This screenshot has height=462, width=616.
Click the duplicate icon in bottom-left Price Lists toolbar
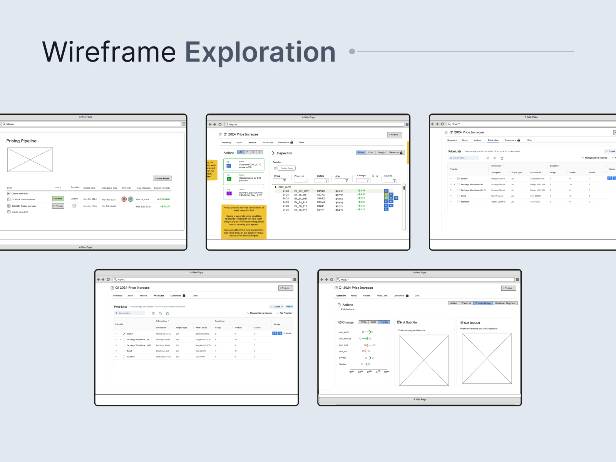(161, 313)
